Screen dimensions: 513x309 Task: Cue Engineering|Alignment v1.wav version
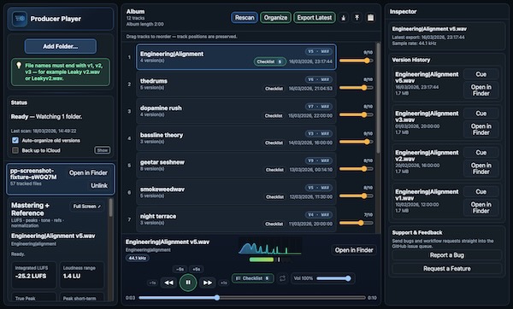click(x=481, y=192)
